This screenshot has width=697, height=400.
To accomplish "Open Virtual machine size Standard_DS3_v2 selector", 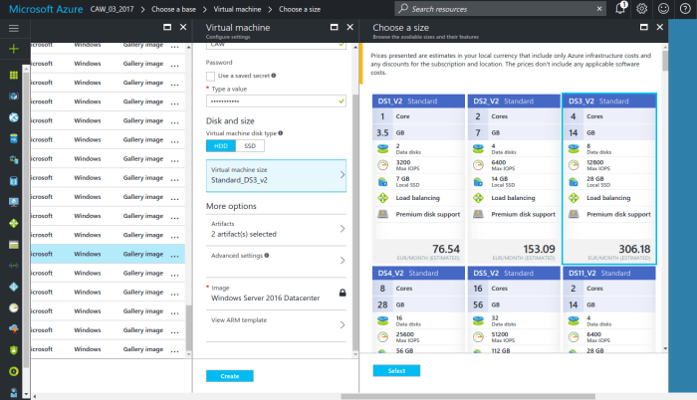I will 276,175.
